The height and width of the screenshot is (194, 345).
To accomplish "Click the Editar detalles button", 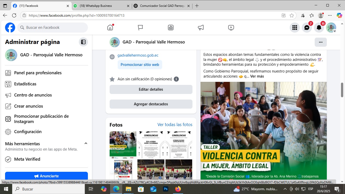I will click(151, 89).
